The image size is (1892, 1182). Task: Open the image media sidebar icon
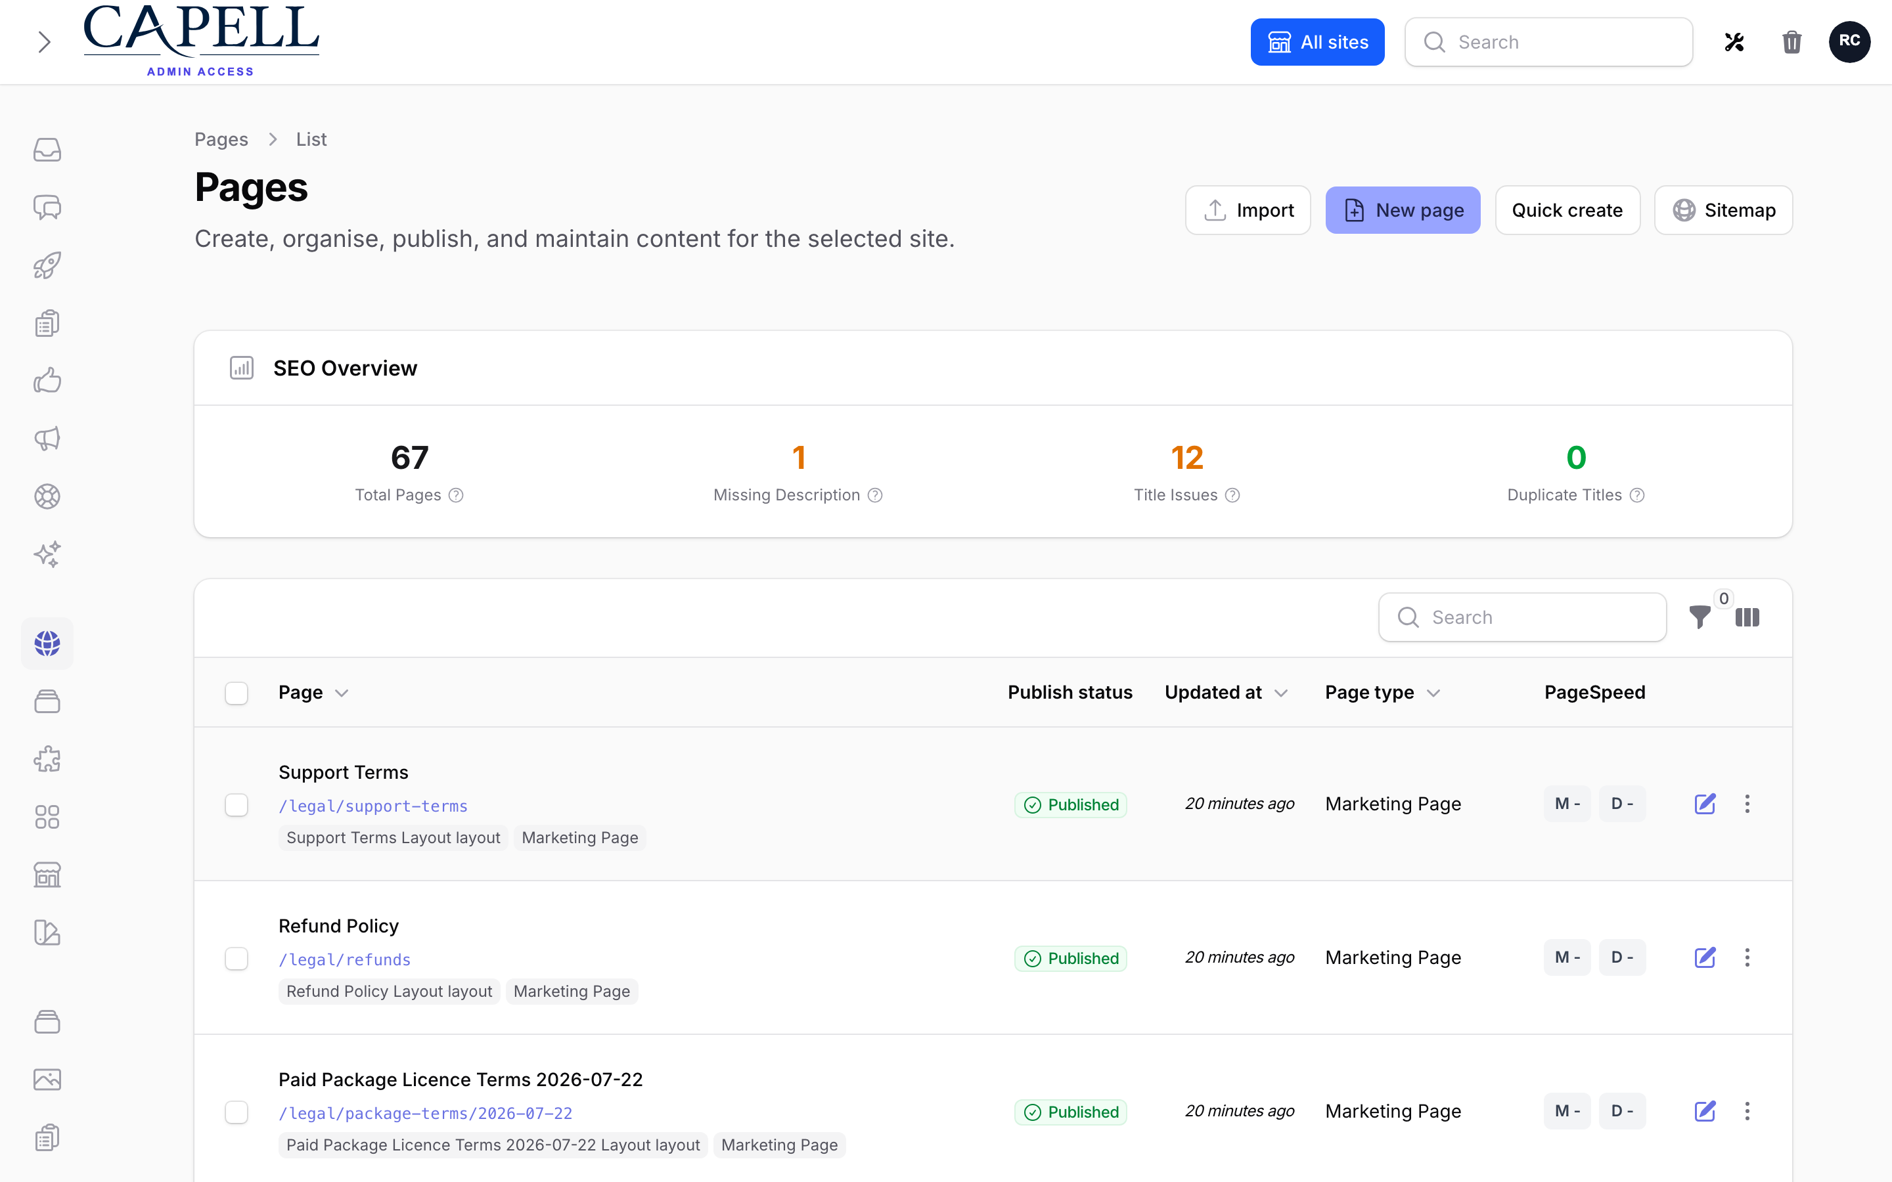[x=47, y=1080]
